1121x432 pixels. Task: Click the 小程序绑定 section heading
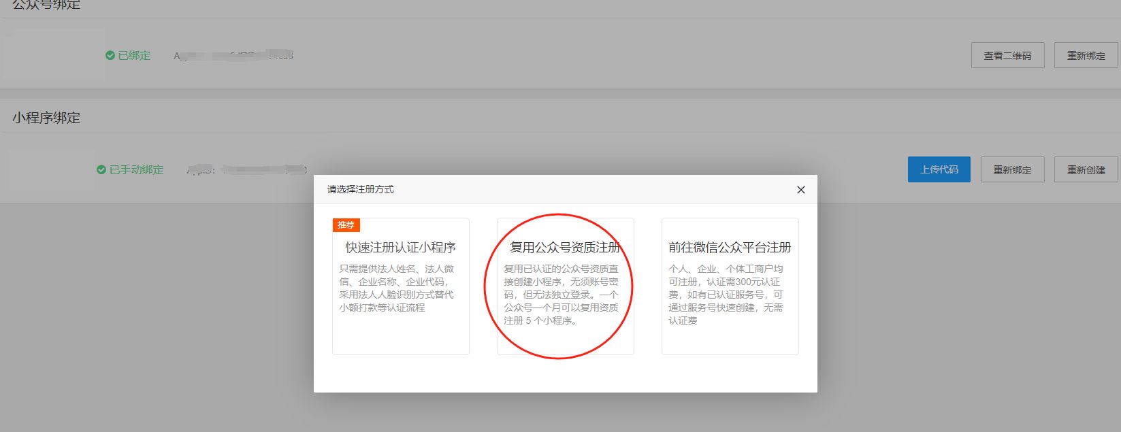point(46,118)
